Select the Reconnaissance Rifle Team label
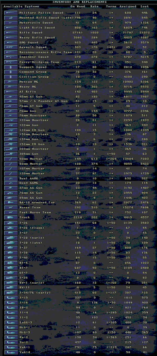Image resolution: width=157 pixels, height=356 pixels. click(x=46, y=52)
